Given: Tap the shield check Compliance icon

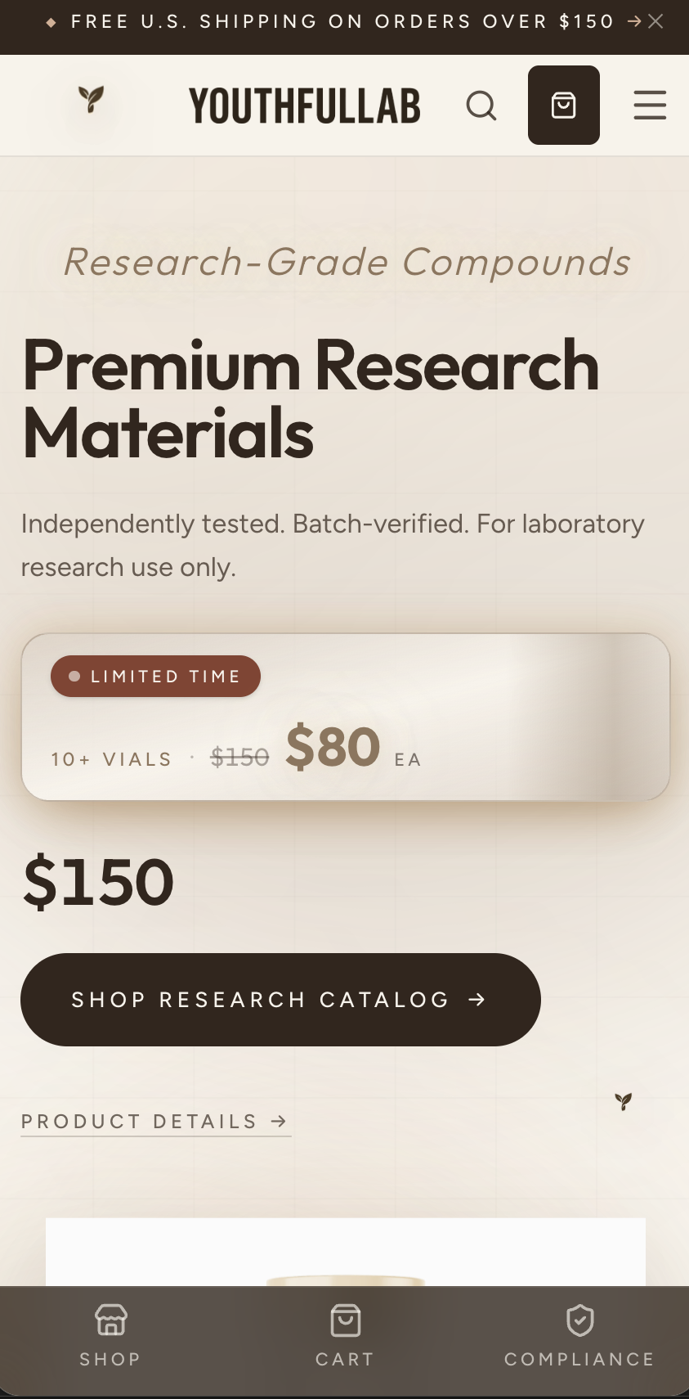Looking at the screenshot, I should [x=579, y=1320].
